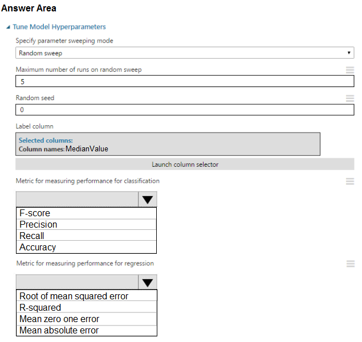Select Mean absolute error option
Image resolution: width=362 pixels, height=342 pixels.
(x=86, y=330)
